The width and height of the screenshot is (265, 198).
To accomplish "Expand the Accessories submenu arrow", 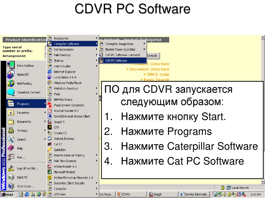I will tap(97, 38).
